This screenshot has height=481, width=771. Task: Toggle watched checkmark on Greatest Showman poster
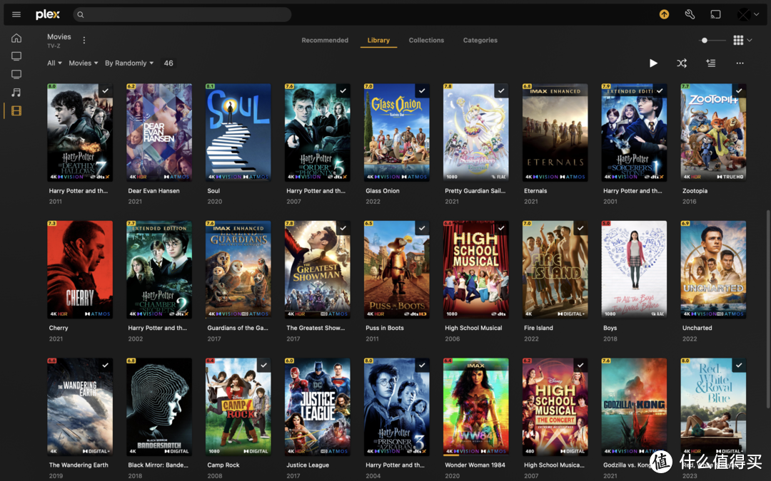pos(343,228)
